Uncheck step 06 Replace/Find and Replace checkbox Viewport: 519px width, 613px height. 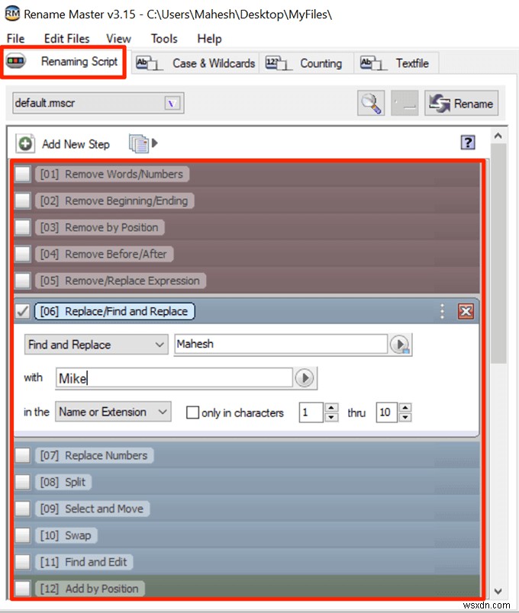pos(23,311)
